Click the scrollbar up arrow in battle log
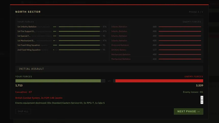The width and height of the screenshot is (219, 123). 202,97
